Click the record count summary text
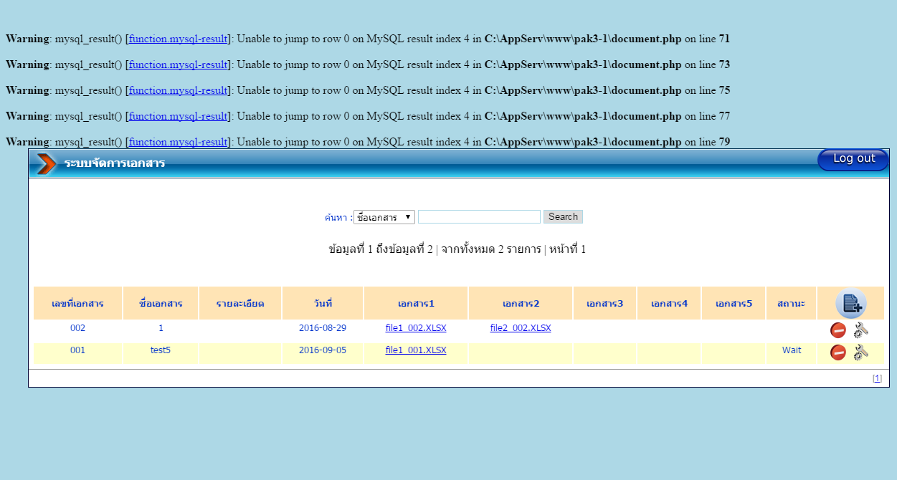 click(457, 249)
